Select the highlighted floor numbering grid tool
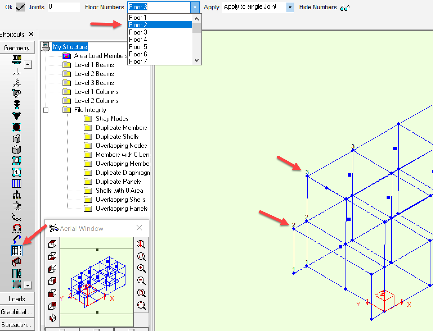 click(17, 251)
